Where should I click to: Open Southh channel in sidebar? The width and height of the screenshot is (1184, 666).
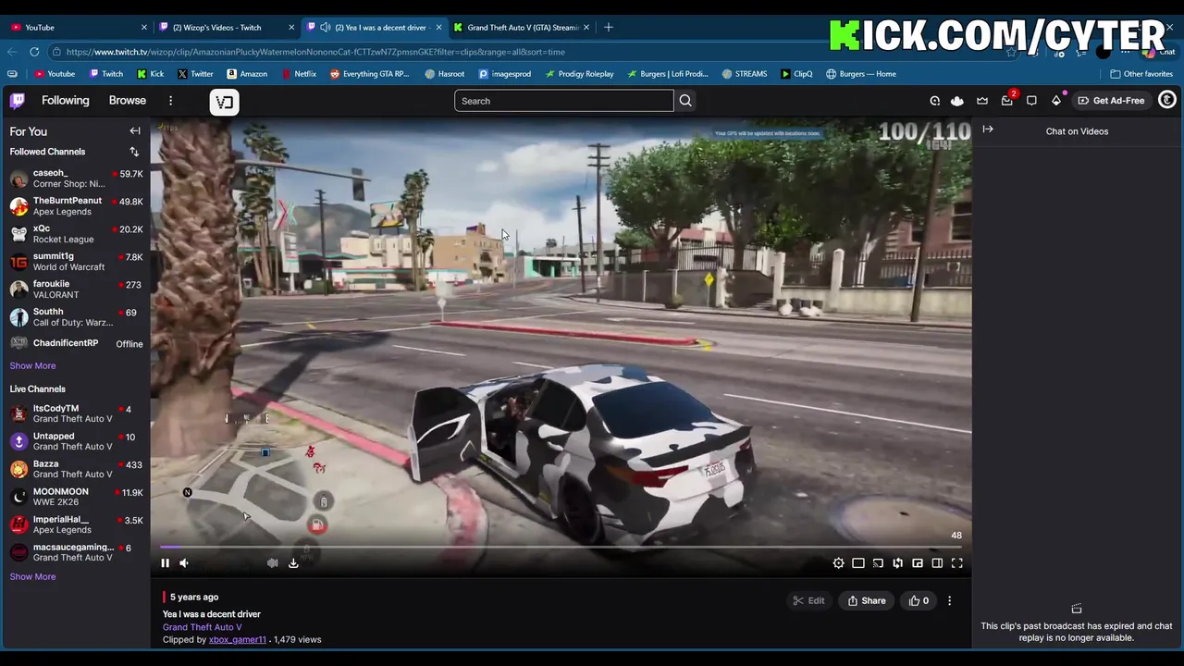point(76,317)
